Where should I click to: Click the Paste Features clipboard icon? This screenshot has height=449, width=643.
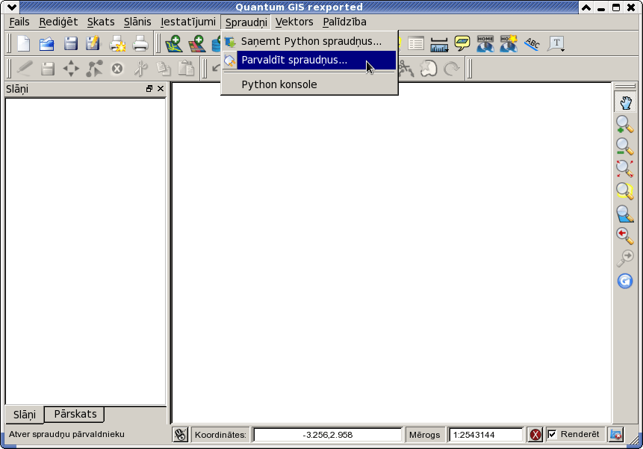pyautogui.click(x=186, y=68)
